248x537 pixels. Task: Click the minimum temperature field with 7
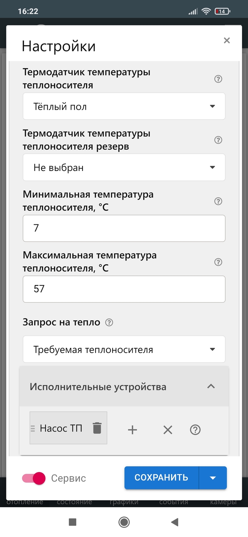(x=124, y=228)
